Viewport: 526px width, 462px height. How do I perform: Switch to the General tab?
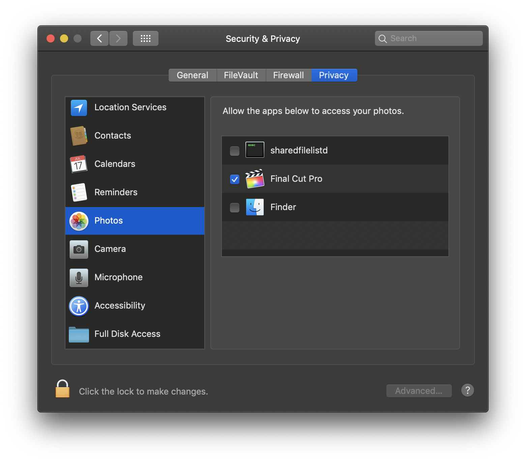coord(193,75)
